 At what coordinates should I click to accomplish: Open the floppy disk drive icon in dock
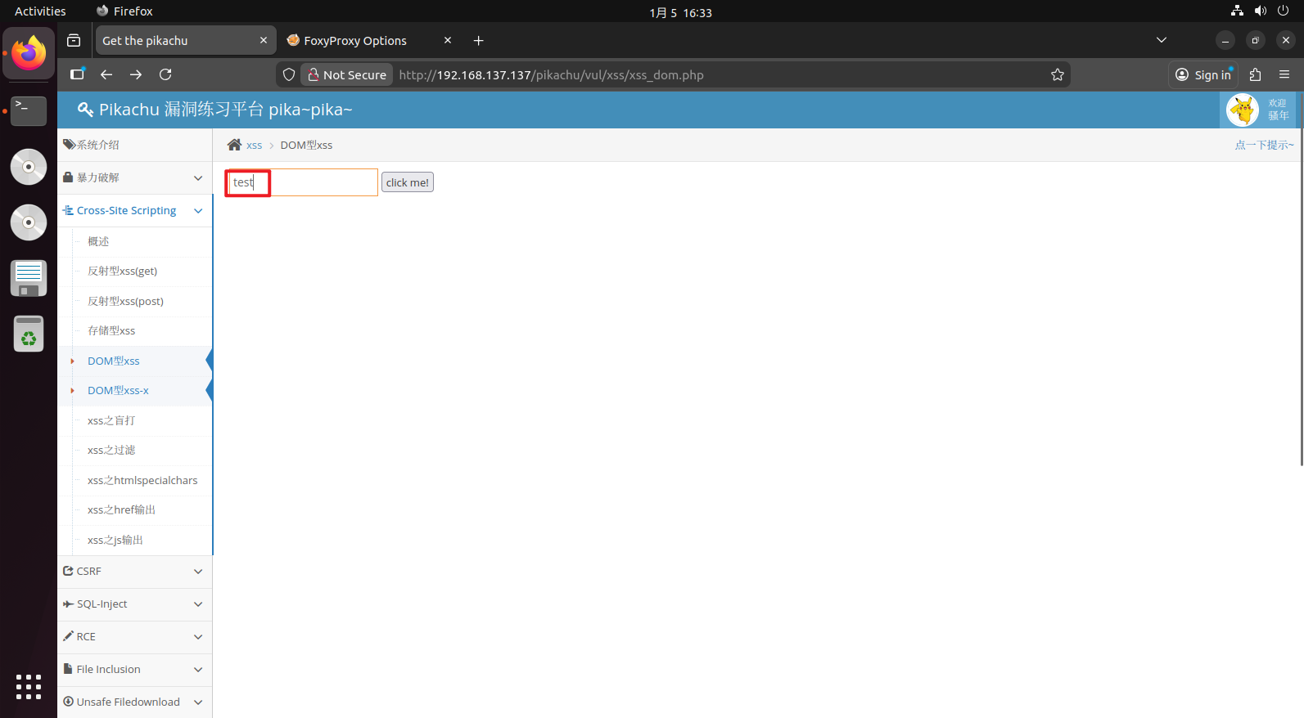point(29,278)
